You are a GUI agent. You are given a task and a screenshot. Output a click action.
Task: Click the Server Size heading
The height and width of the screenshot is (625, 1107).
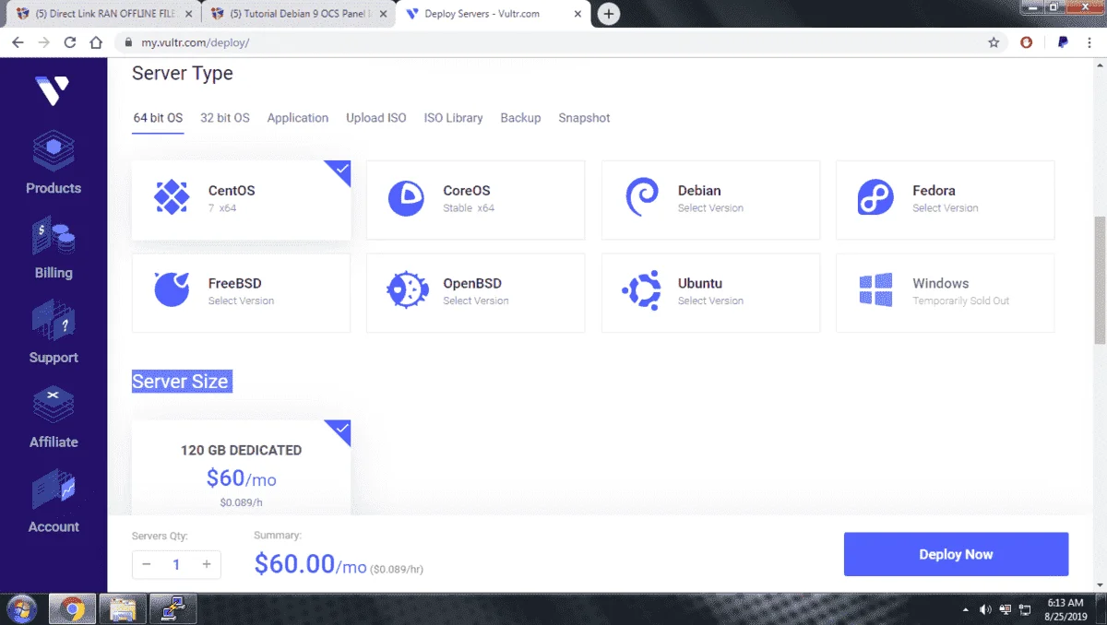coord(181,382)
